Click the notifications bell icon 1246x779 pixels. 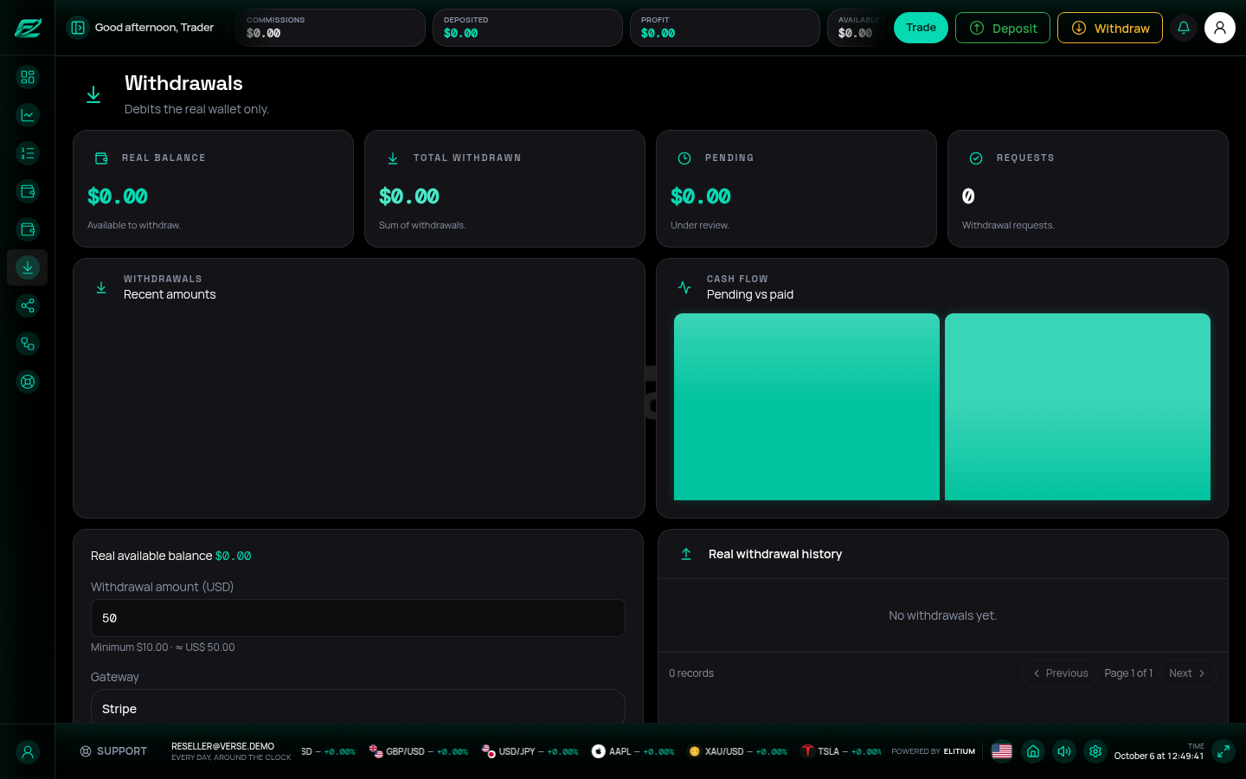click(x=1184, y=28)
